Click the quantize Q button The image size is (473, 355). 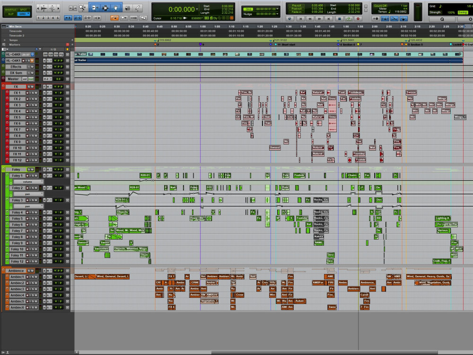click(x=442, y=19)
